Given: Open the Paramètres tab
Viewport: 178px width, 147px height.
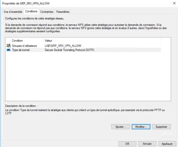Looking at the screenshot, I should (x=63, y=12).
